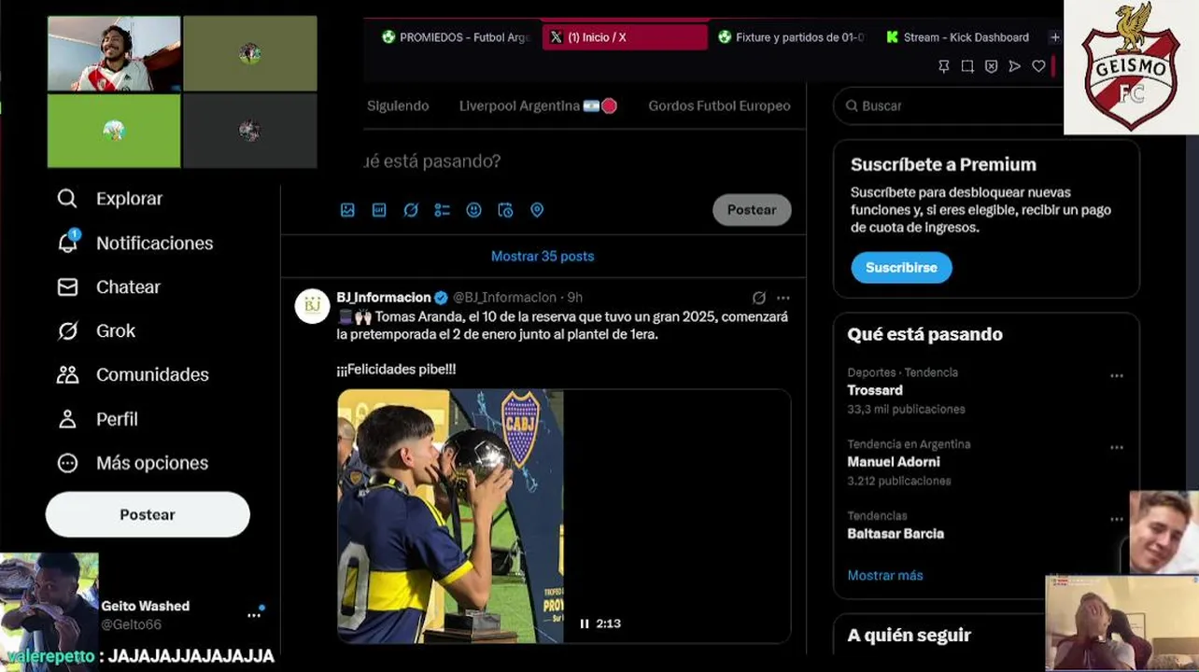Open the Baltasar Barcia trending topic

click(x=896, y=534)
